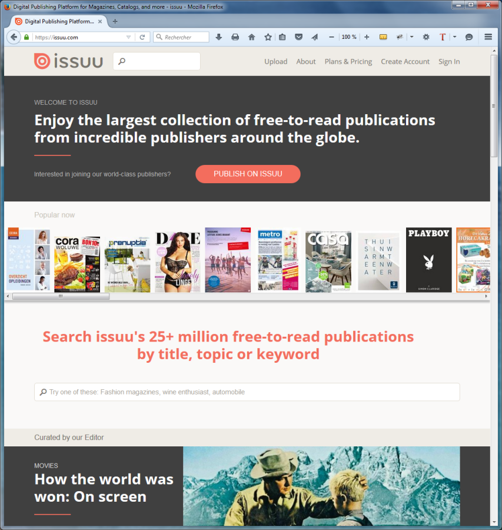Open dropdown arrow next to the red T

(x=455, y=37)
